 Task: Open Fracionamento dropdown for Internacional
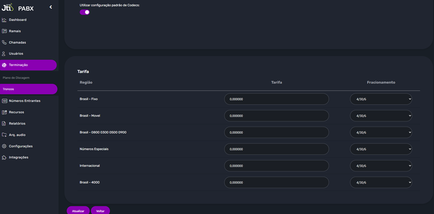pyautogui.click(x=381, y=166)
